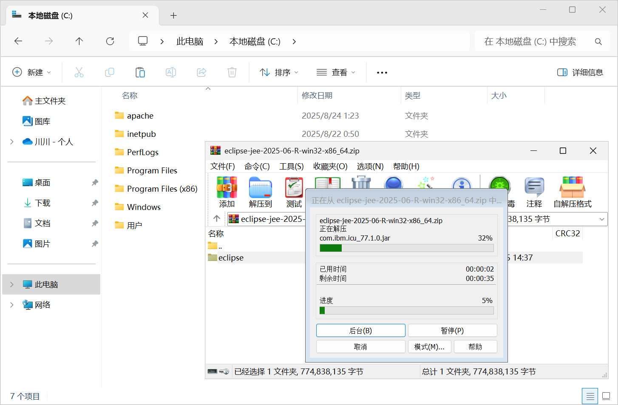The width and height of the screenshot is (618, 405).
Task: Click the WinRAR go-up-one-level arrow
Action: click(x=217, y=218)
